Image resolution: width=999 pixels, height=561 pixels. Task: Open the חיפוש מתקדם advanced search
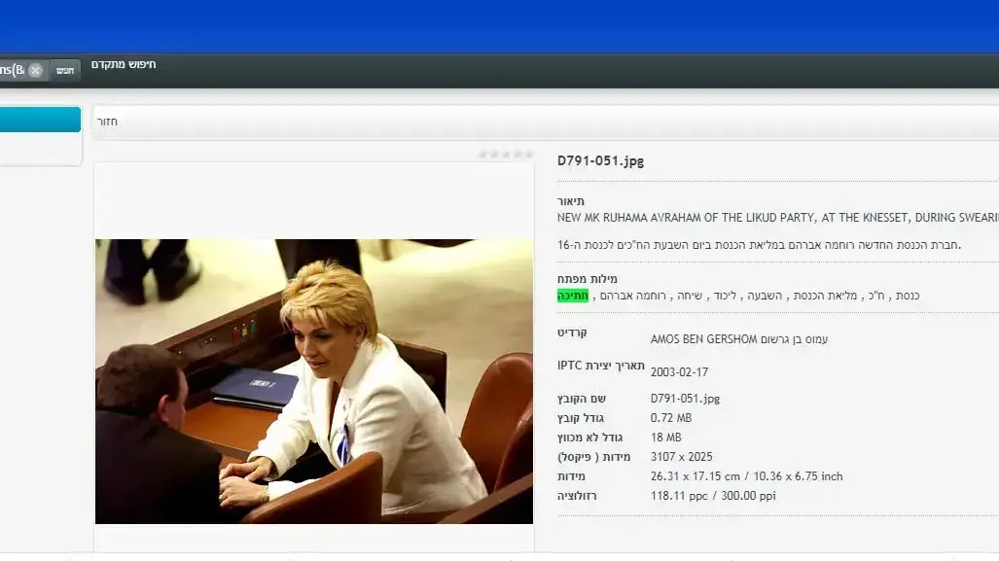point(124,64)
